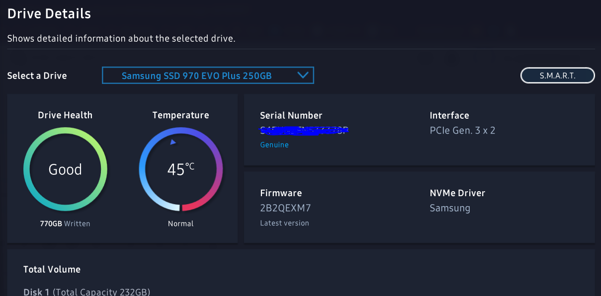Click the Latest version firmware status
Viewport: 601px width, 296px height.
click(x=284, y=223)
